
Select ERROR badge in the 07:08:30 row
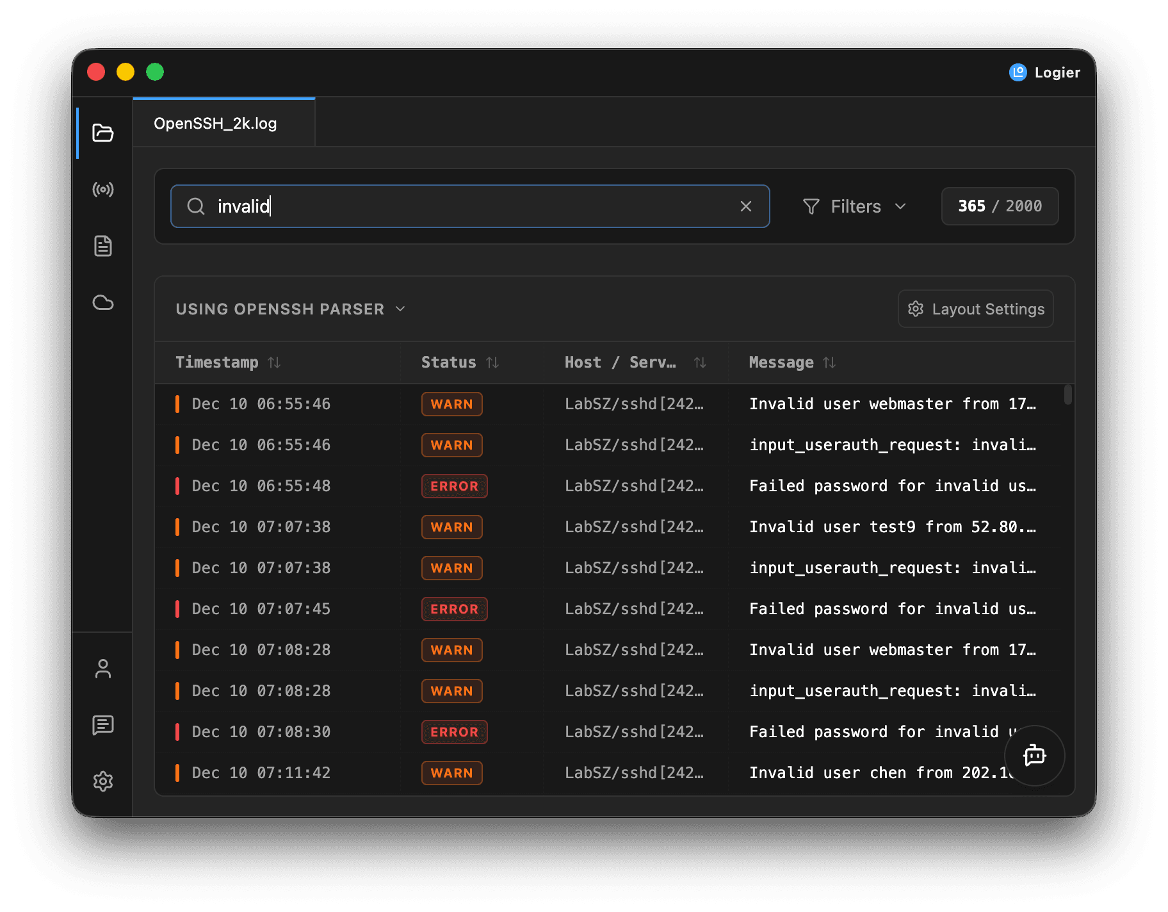tap(454, 732)
